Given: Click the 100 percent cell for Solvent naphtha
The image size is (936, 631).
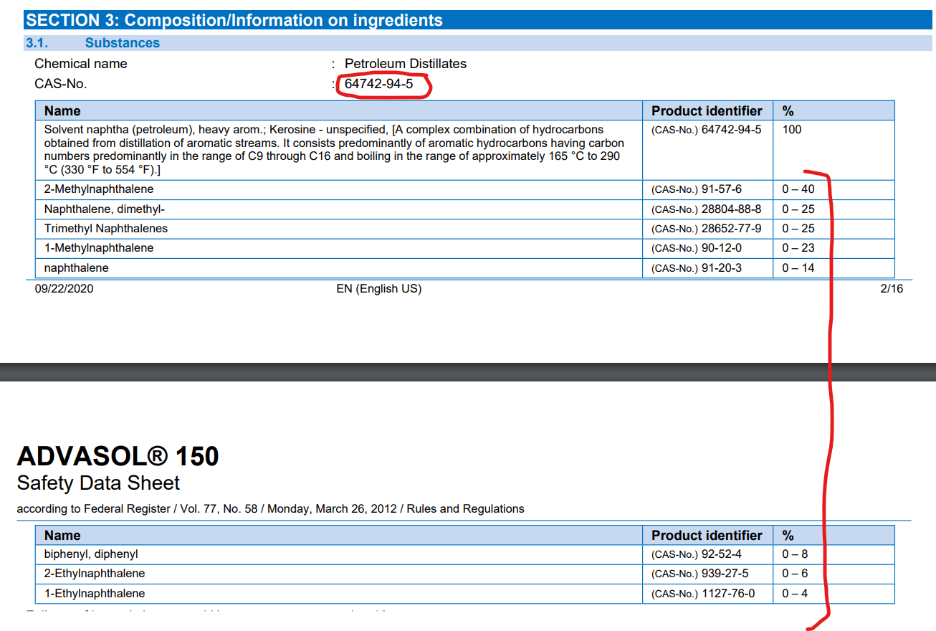Looking at the screenshot, I should 792,130.
